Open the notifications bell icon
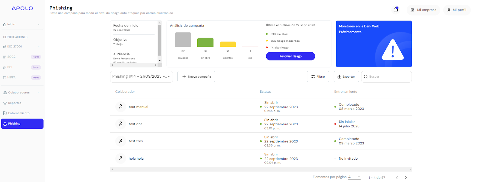Viewport: 477px width, 182px height. [396, 10]
